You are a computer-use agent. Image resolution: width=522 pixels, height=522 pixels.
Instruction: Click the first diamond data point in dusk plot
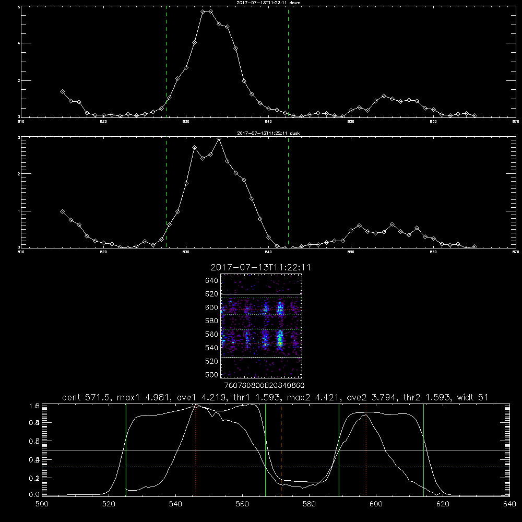point(62,212)
